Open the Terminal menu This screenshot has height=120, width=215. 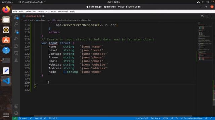63,12
